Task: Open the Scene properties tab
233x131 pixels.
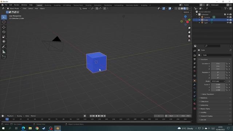Action: point(195,67)
